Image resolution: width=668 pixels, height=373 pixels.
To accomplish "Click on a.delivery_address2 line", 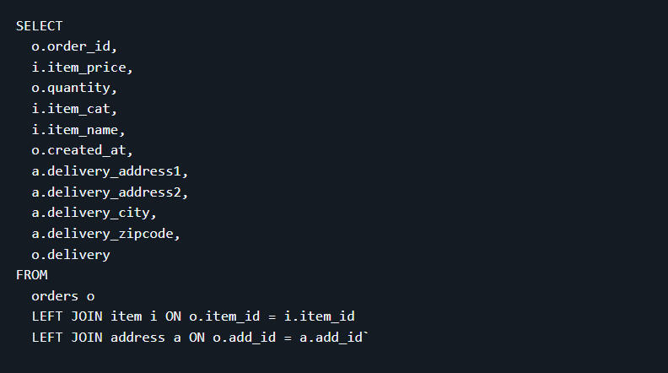I will 110,192.
